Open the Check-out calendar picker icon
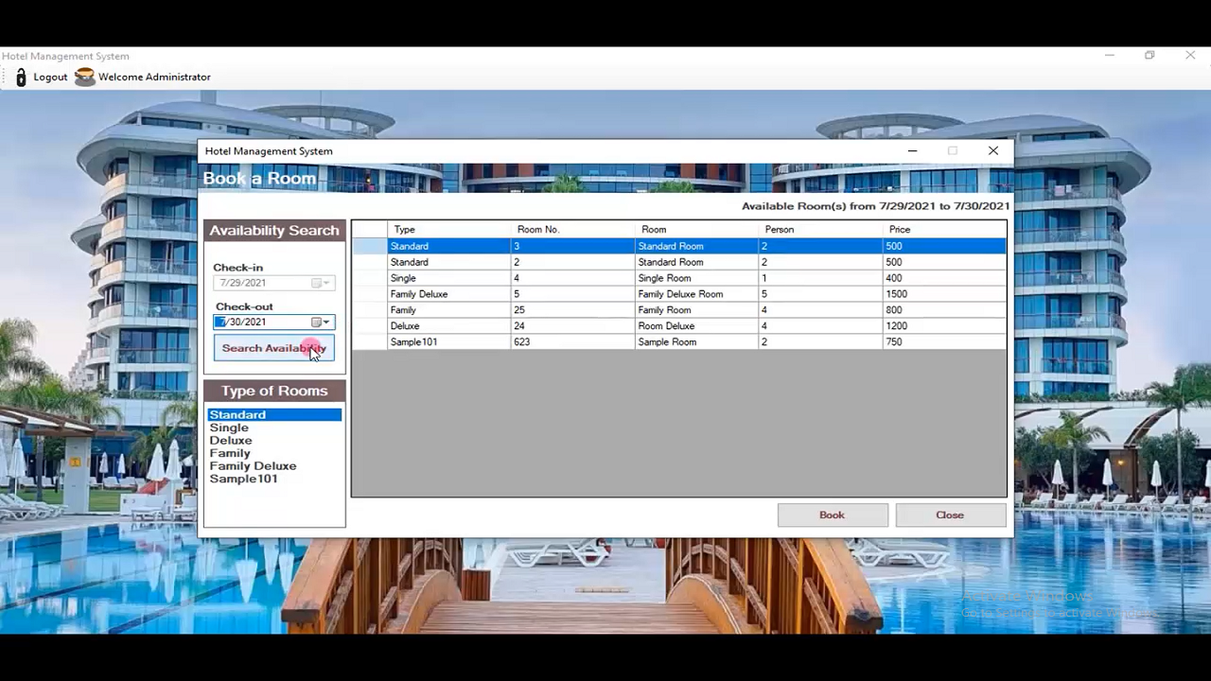Screen dimensions: 1211x681 (315, 322)
